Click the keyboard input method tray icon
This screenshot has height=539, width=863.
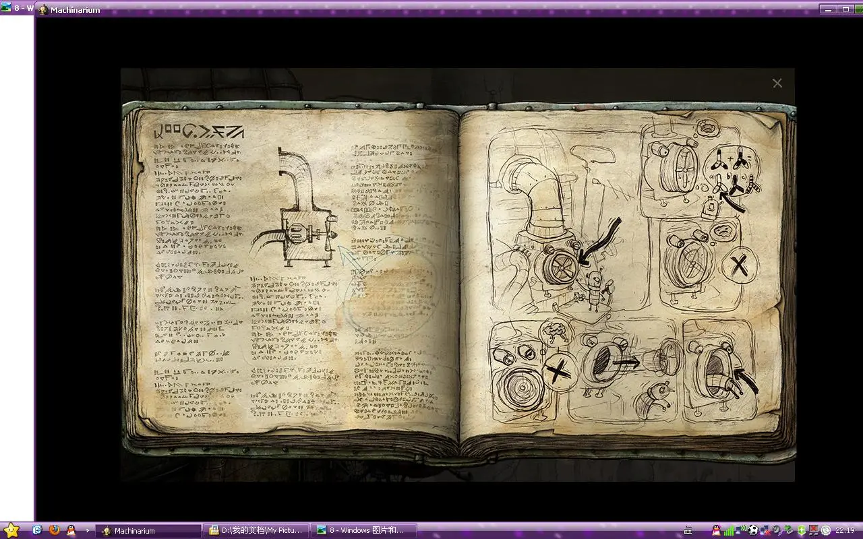(688, 530)
